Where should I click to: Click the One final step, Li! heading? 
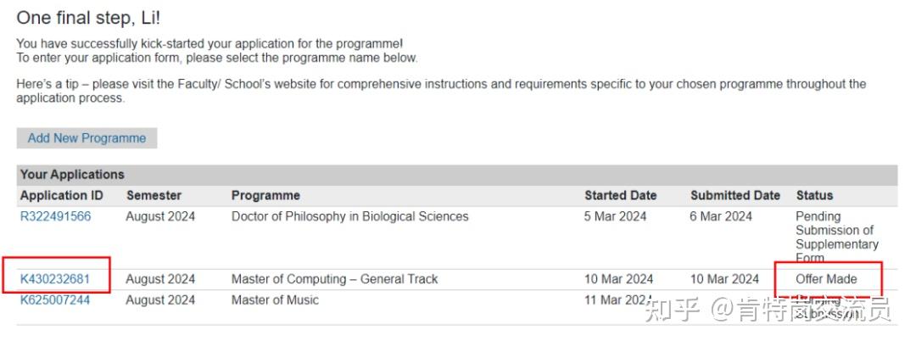pyautogui.click(x=88, y=19)
